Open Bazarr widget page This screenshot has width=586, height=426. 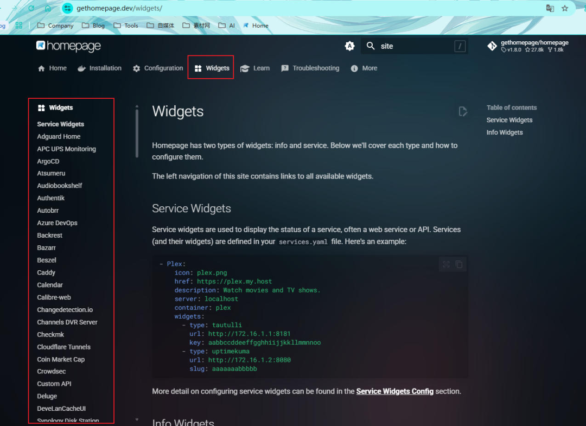tap(46, 248)
